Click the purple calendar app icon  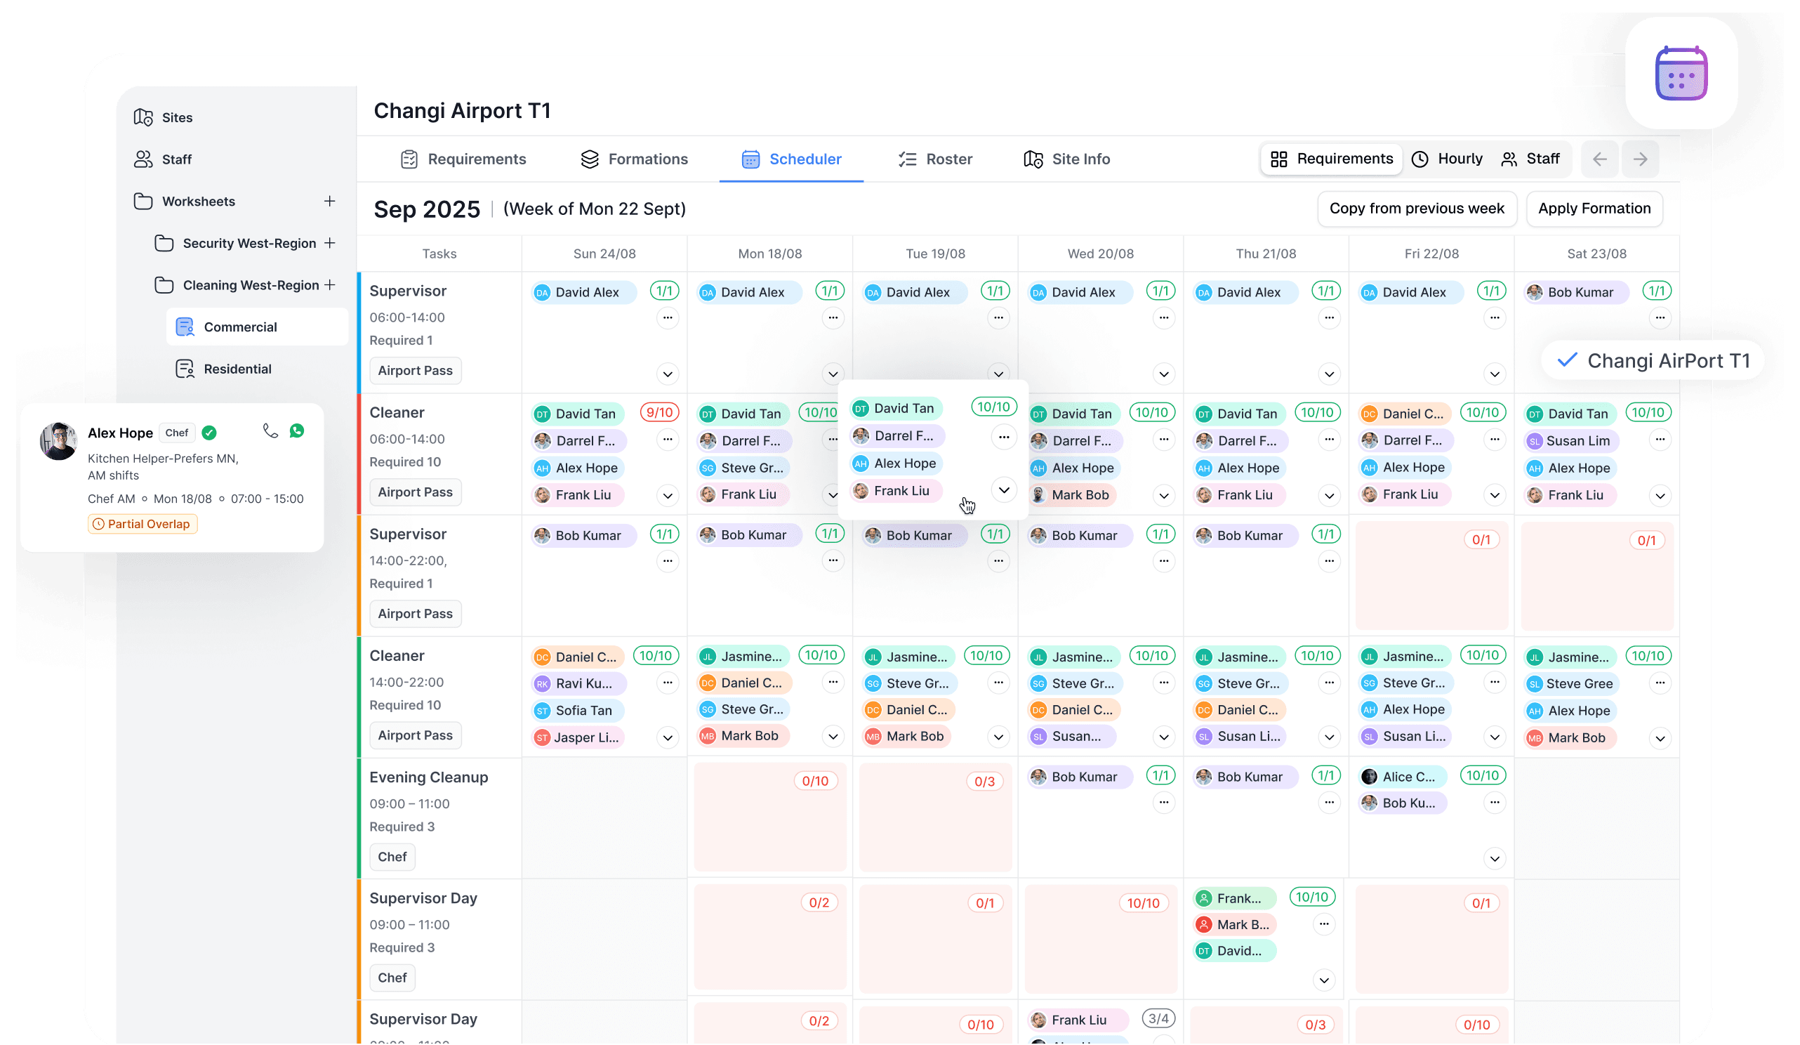click(x=1681, y=74)
